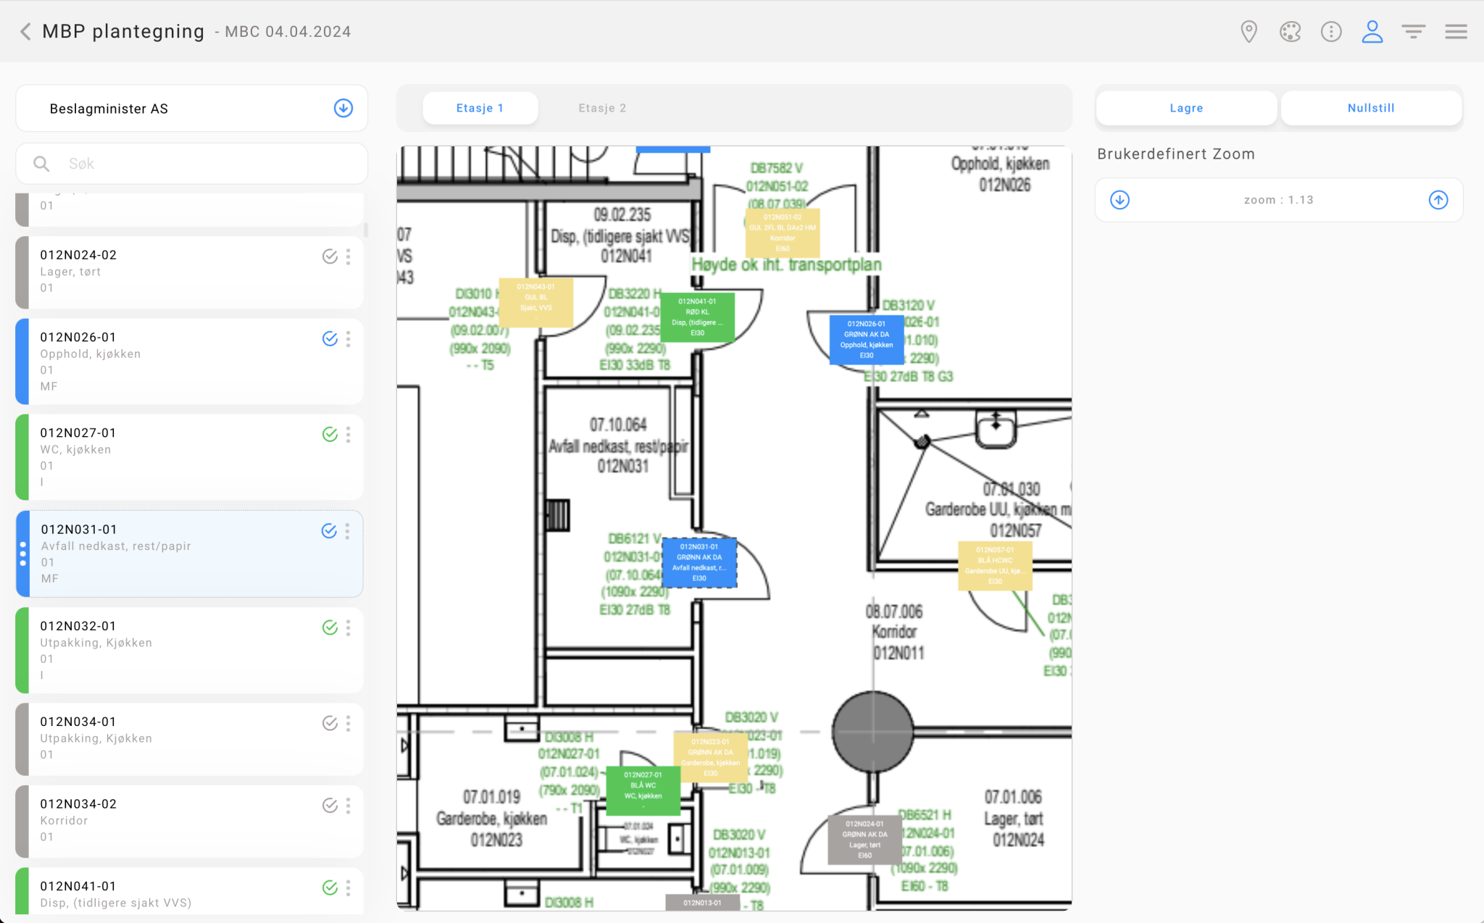Image resolution: width=1484 pixels, height=923 pixels.
Task: Toggle the check mark for 012N024-02
Action: coord(330,256)
